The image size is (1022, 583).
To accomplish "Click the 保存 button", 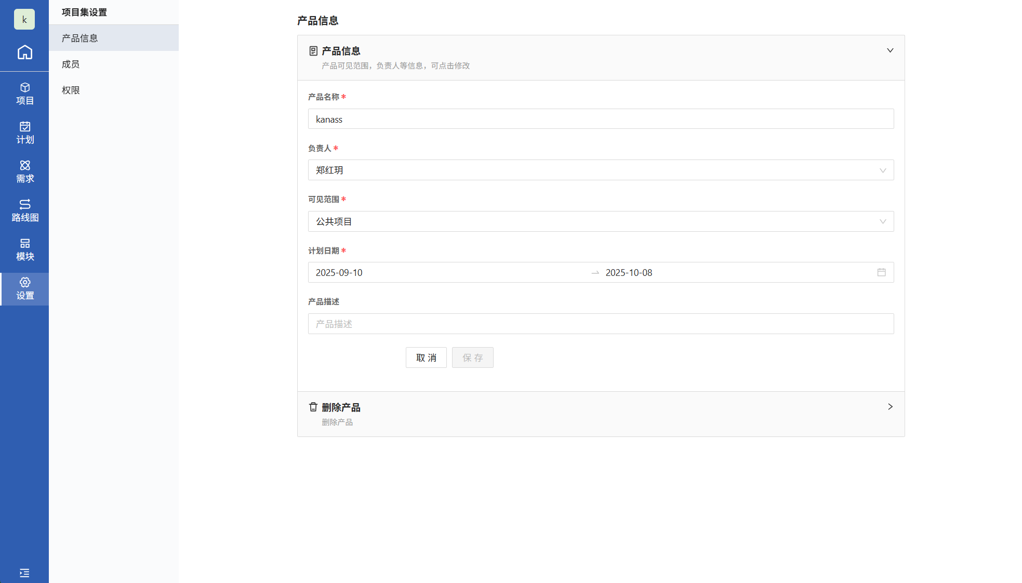I will (472, 357).
